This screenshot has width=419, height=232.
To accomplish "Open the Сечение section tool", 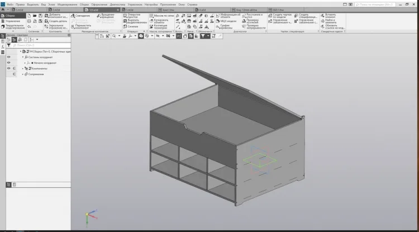I will click(130, 26).
